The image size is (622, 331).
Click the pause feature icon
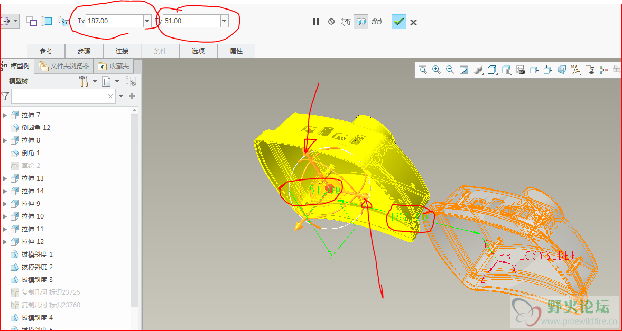(x=316, y=22)
